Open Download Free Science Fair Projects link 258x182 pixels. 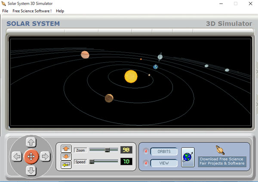pyautogui.click(x=222, y=161)
